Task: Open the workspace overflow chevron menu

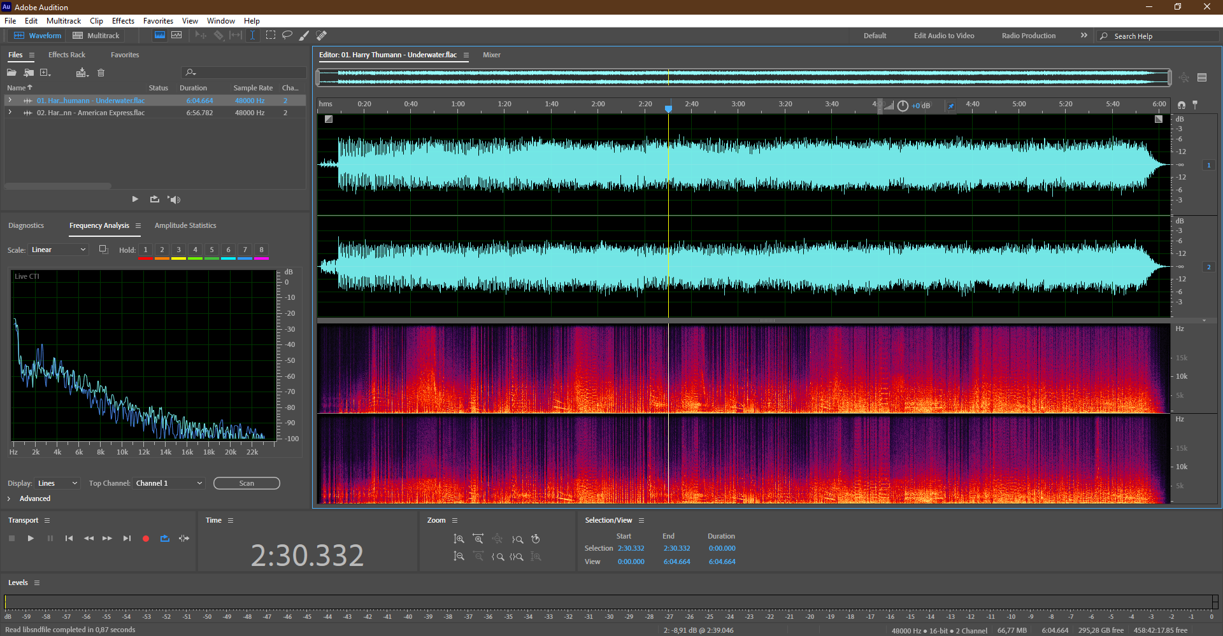Action: click(1084, 36)
